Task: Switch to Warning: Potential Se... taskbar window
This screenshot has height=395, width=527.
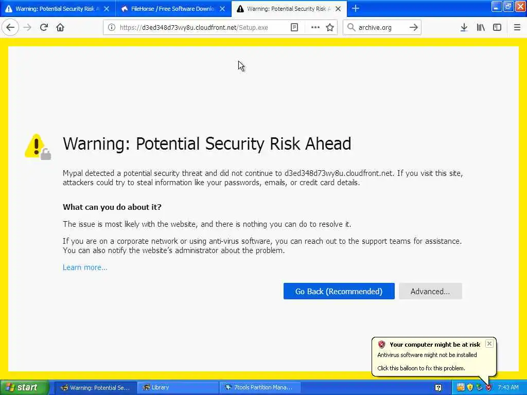Action: point(95,388)
